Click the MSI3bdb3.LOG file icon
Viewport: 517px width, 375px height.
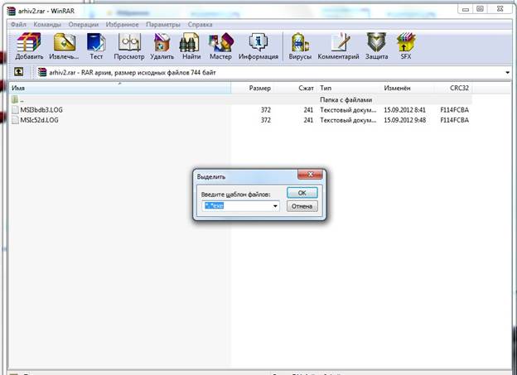pos(15,110)
